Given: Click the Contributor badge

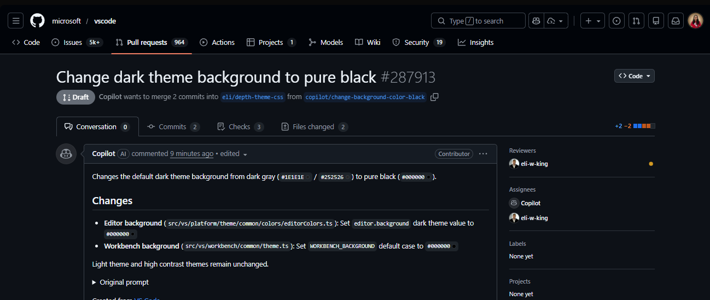Looking at the screenshot, I should point(454,154).
